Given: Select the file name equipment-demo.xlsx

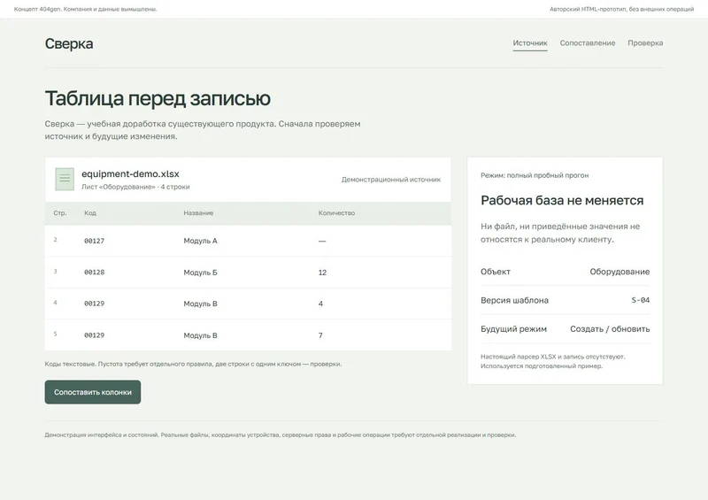Looking at the screenshot, I should click(130, 173).
